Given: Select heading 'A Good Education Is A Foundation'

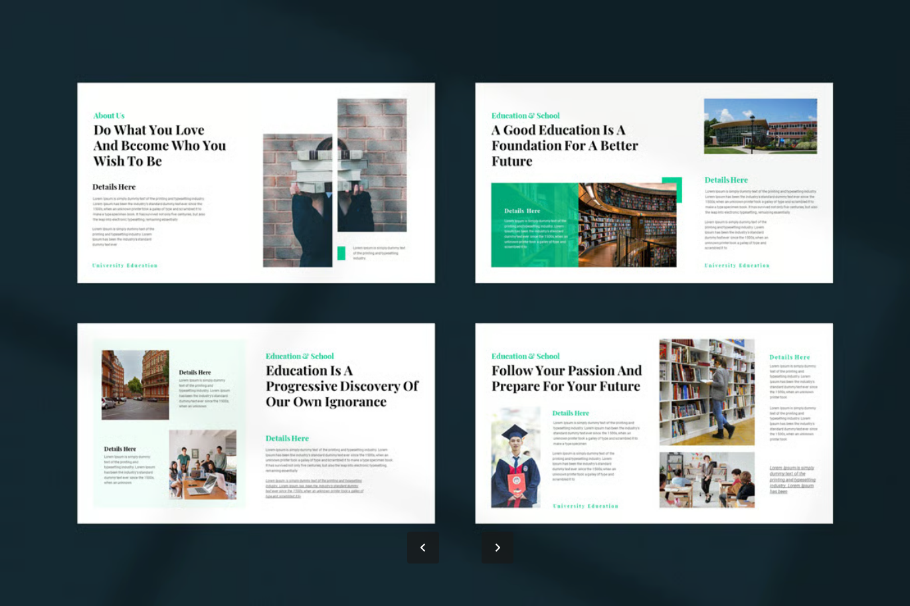Looking at the screenshot, I should pos(565,146).
